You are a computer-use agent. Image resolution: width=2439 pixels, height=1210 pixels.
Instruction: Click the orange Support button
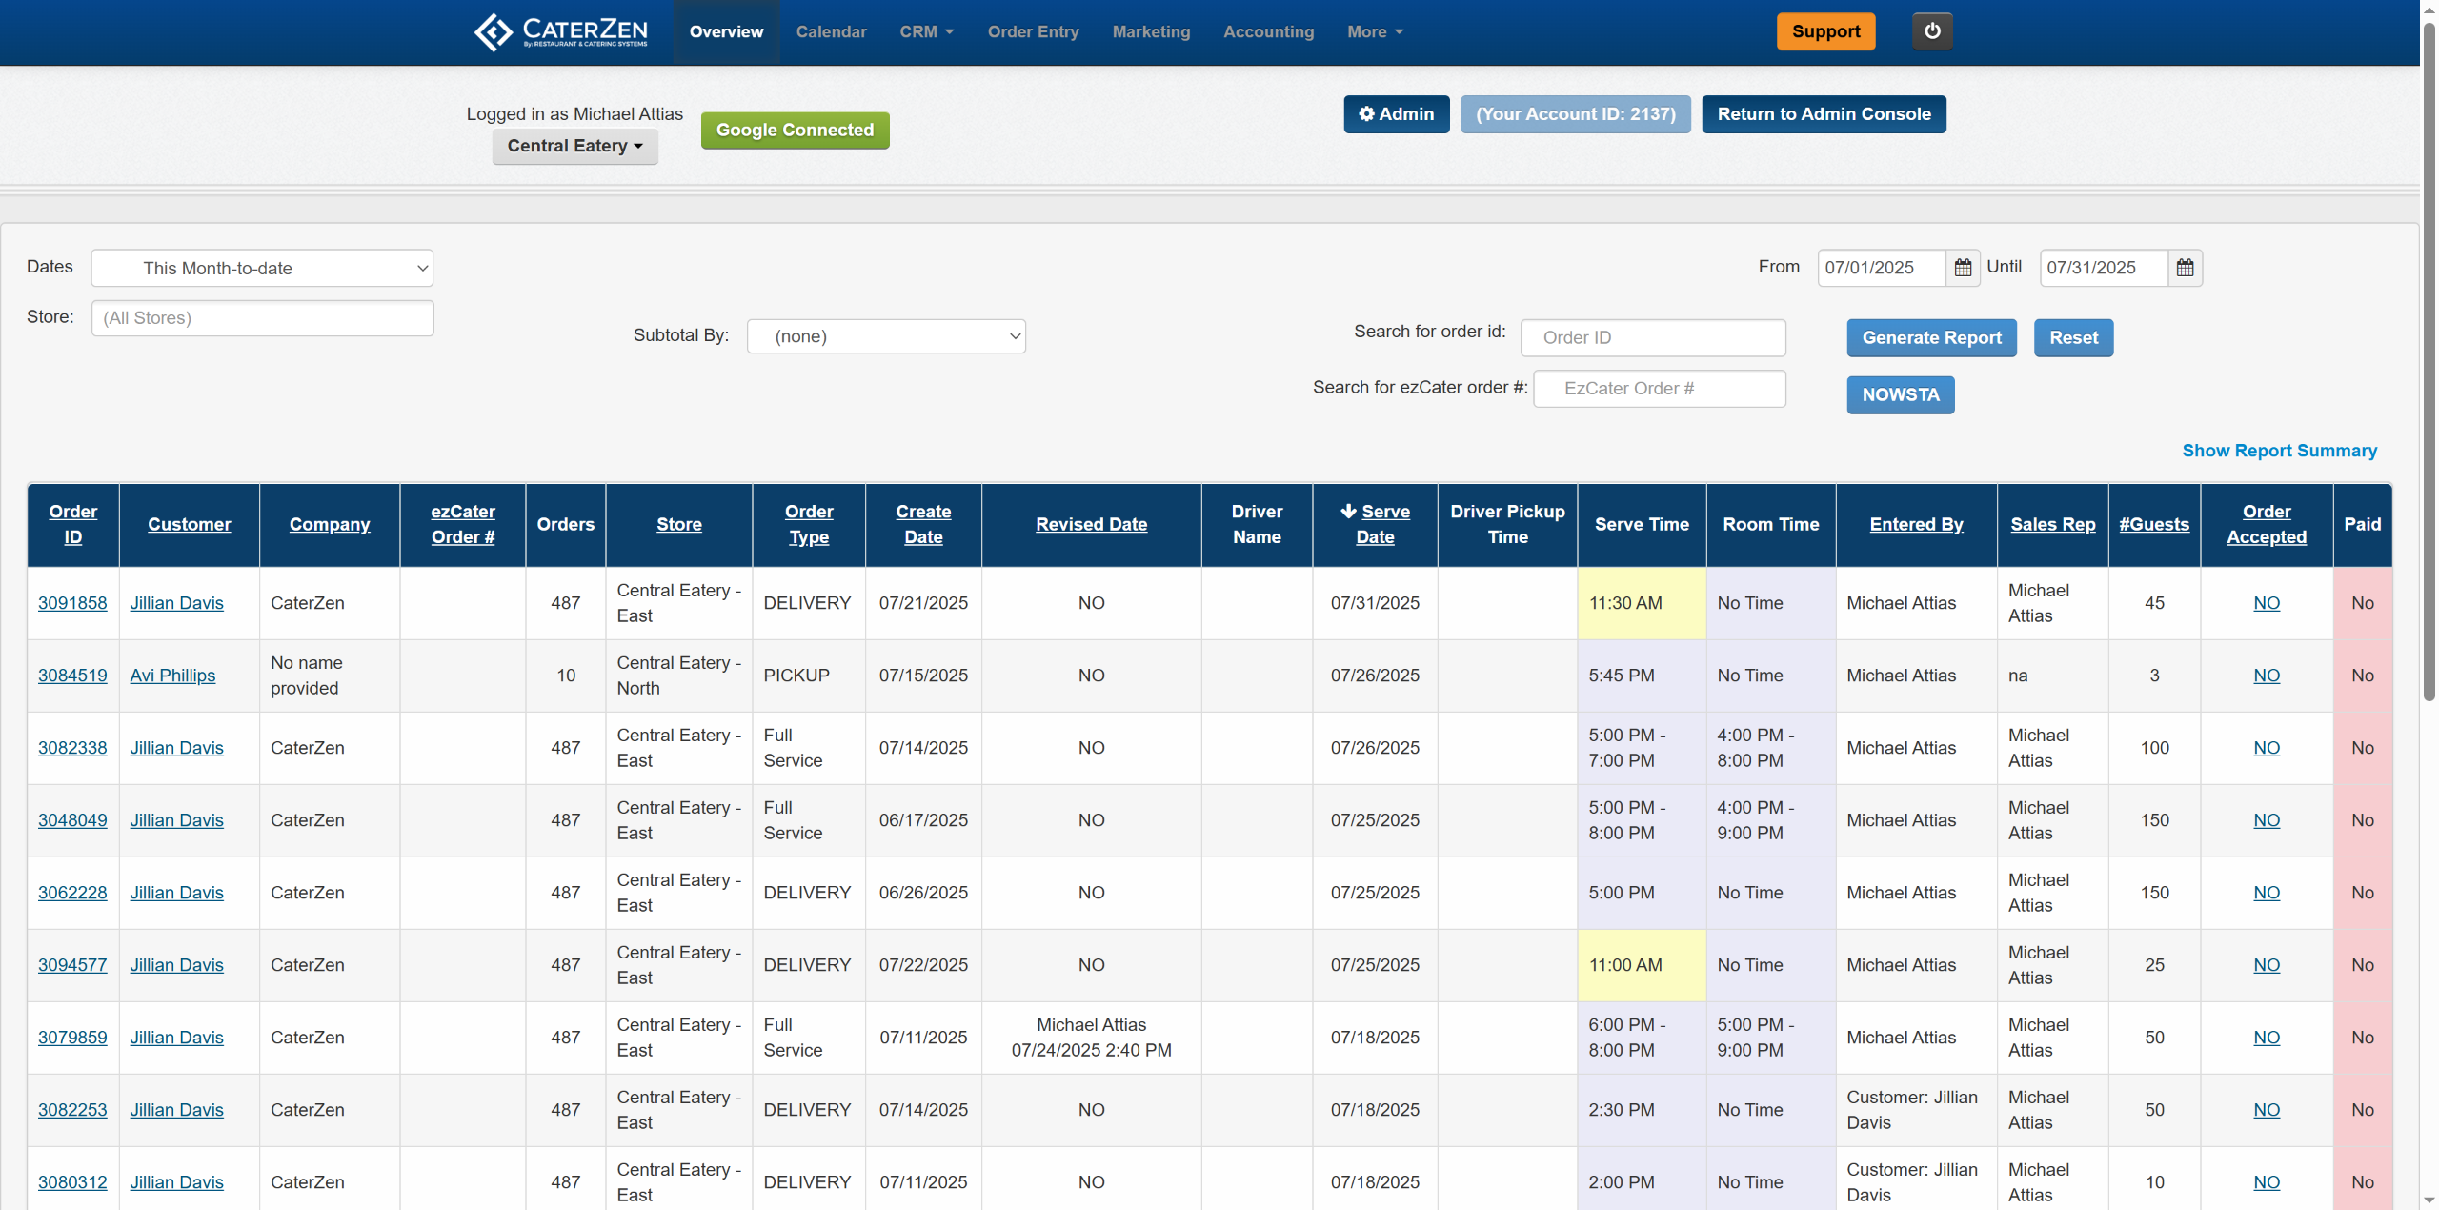click(x=1825, y=31)
